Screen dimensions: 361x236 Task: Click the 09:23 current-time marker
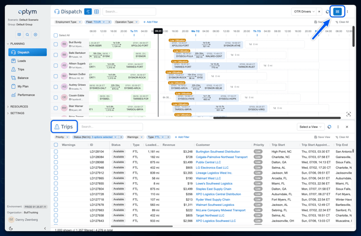158,31
